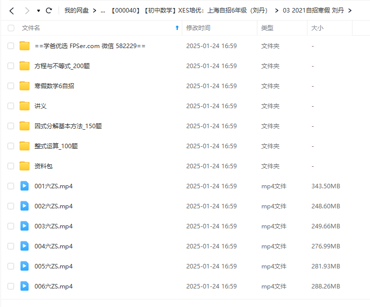Sort by 类型 column

267,28
